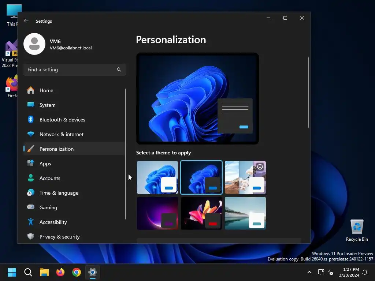Click the muted volume tray icon

tap(330, 272)
